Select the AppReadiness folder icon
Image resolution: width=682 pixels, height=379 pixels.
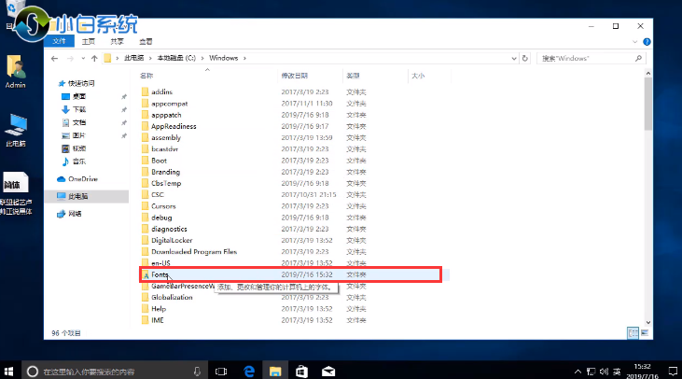tap(146, 126)
